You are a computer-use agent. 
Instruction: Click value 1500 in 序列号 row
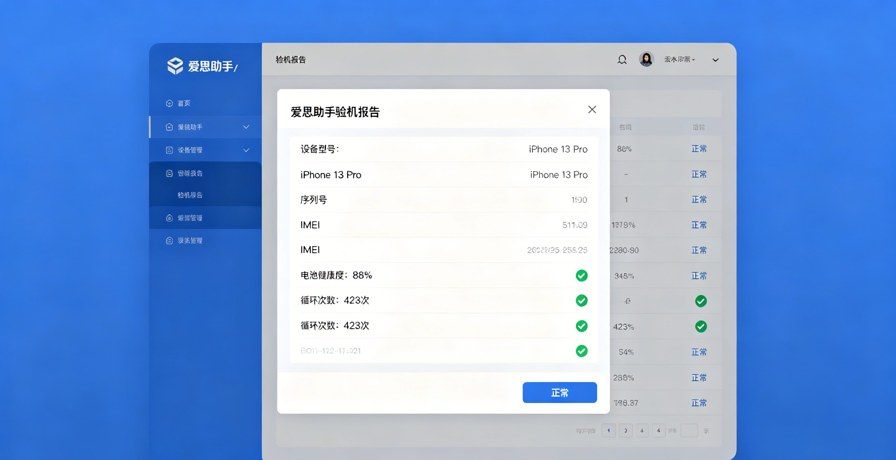tap(579, 200)
